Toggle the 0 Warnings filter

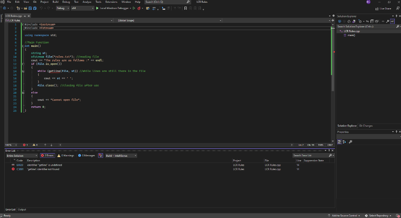click(x=67, y=155)
